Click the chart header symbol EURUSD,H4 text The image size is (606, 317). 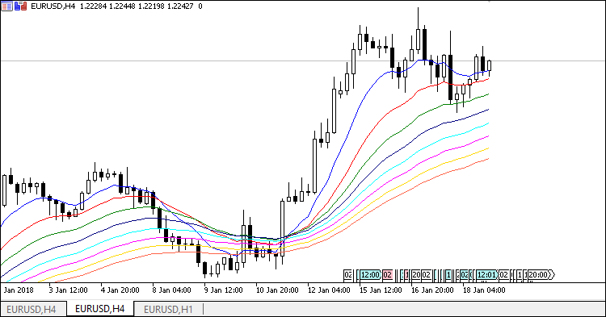point(53,6)
